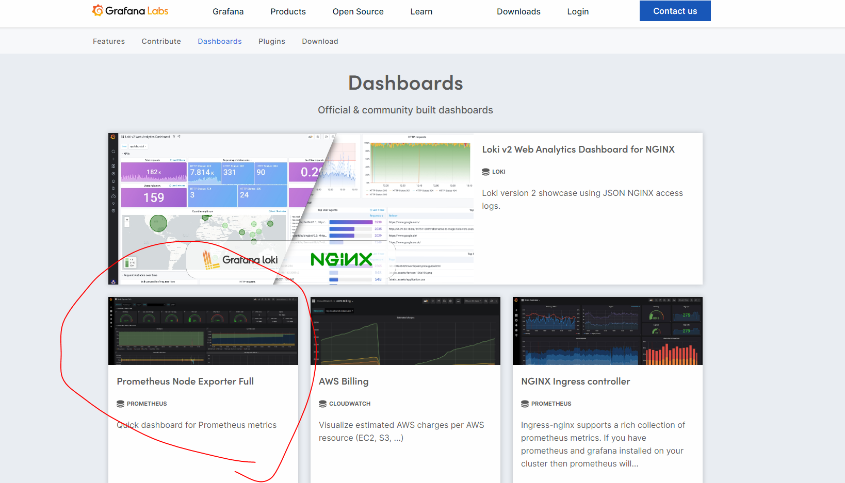Open the Prometheus Node Exporter Full title
This screenshot has width=845, height=483.
tap(185, 381)
